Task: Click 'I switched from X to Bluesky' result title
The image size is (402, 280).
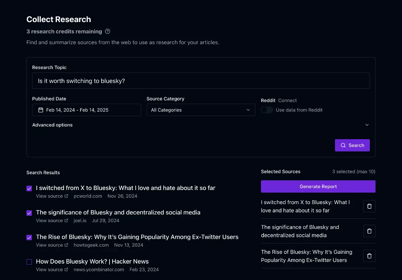Action: [x=126, y=188]
